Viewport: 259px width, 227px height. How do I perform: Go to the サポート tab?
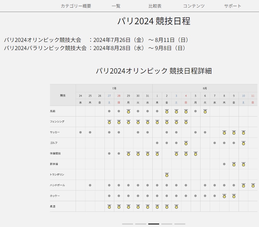tap(233, 6)
